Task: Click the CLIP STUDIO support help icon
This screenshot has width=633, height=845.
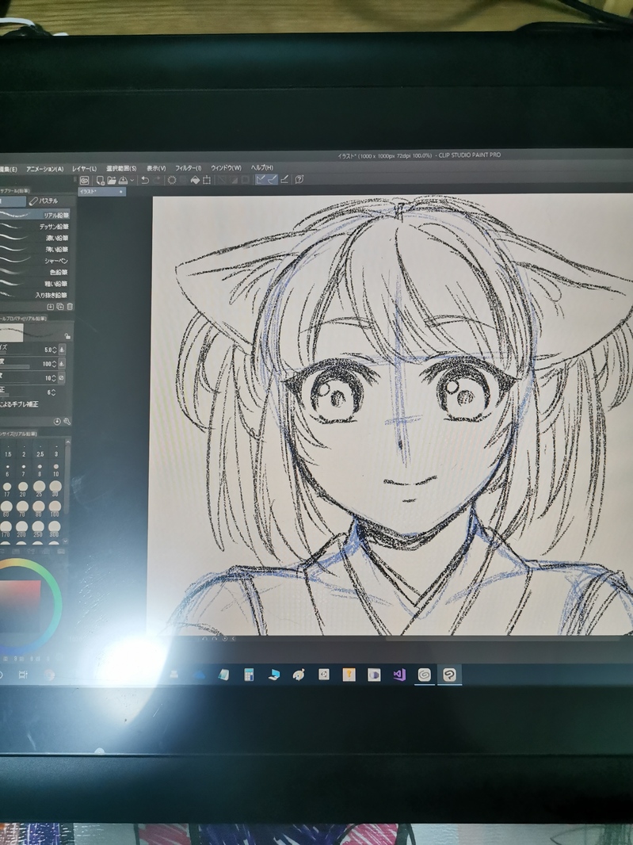Action: [299, 179]
